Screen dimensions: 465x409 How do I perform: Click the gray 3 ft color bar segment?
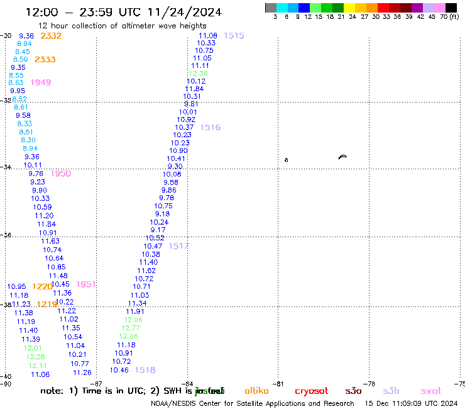point(271,8)
